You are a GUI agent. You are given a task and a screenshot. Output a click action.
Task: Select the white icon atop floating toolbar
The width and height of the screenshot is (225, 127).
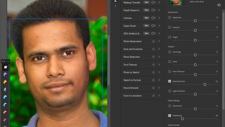(x=6, y=67)
